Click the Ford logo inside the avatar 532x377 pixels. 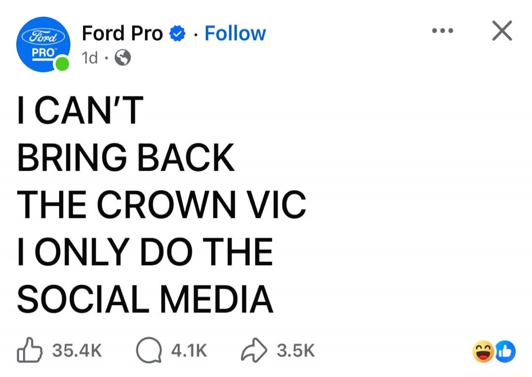(x=43, y=36)
